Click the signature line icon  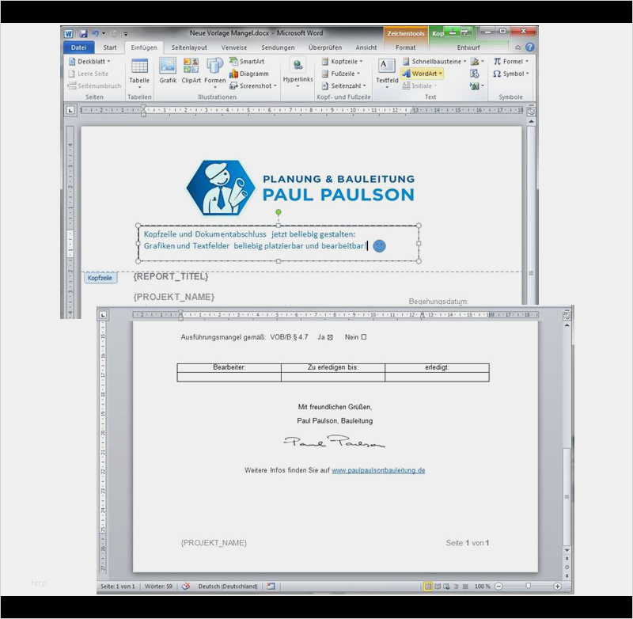477,62
